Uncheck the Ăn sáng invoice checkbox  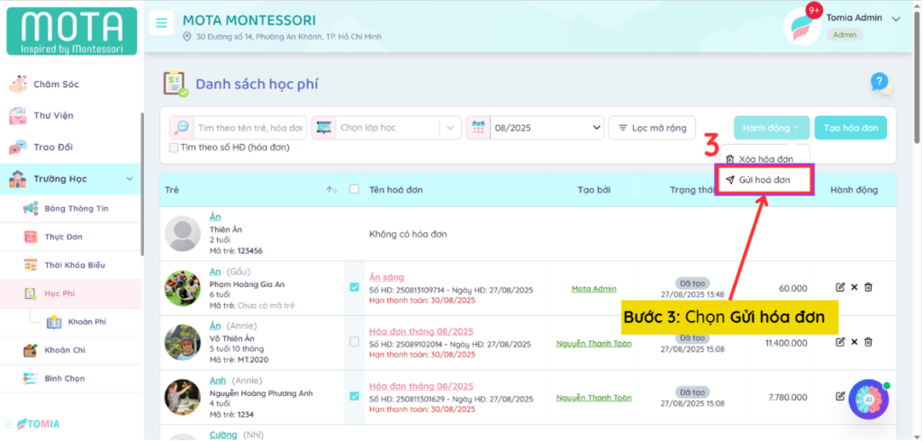[354, 287]
